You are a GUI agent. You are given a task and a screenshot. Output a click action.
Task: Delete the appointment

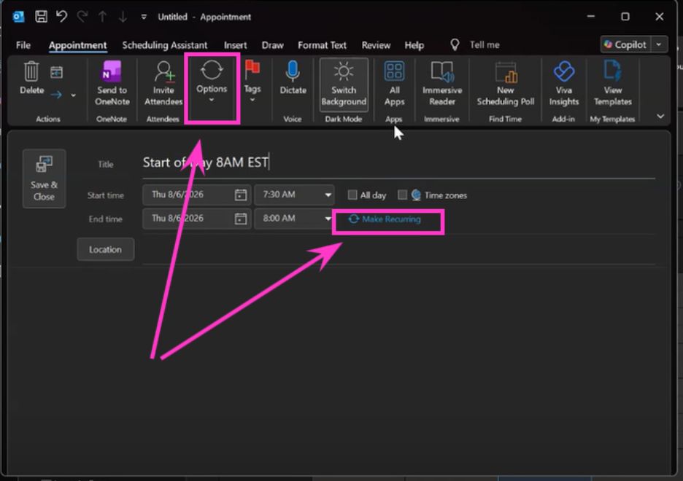[x=31, y=78]
